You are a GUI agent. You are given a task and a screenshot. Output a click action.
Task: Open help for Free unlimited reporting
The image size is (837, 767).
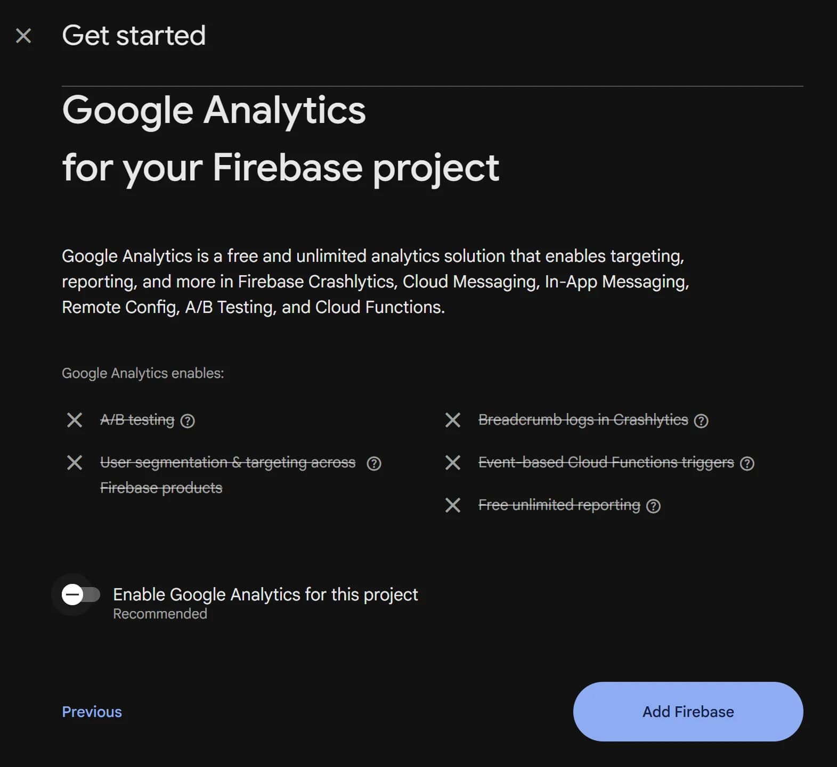tap(654, 506)
